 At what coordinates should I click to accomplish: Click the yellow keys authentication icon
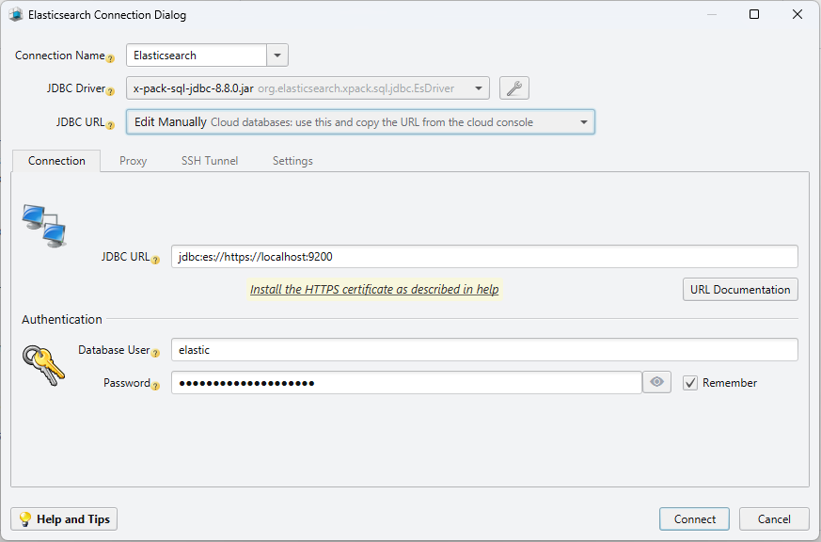pos(42,366)
